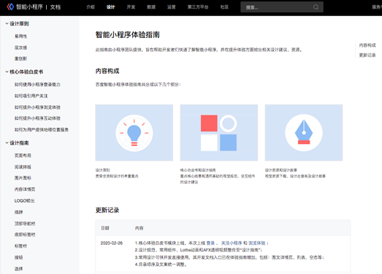
Task: Click the 2020-02-26 date cell
Action: (112, 243)
